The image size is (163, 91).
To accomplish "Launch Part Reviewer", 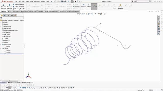I will pos(120,7).
